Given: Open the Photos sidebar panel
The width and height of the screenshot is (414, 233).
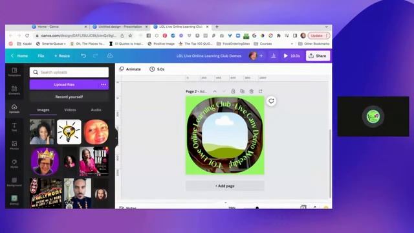Looking at the screenshot, I should 14,145.
